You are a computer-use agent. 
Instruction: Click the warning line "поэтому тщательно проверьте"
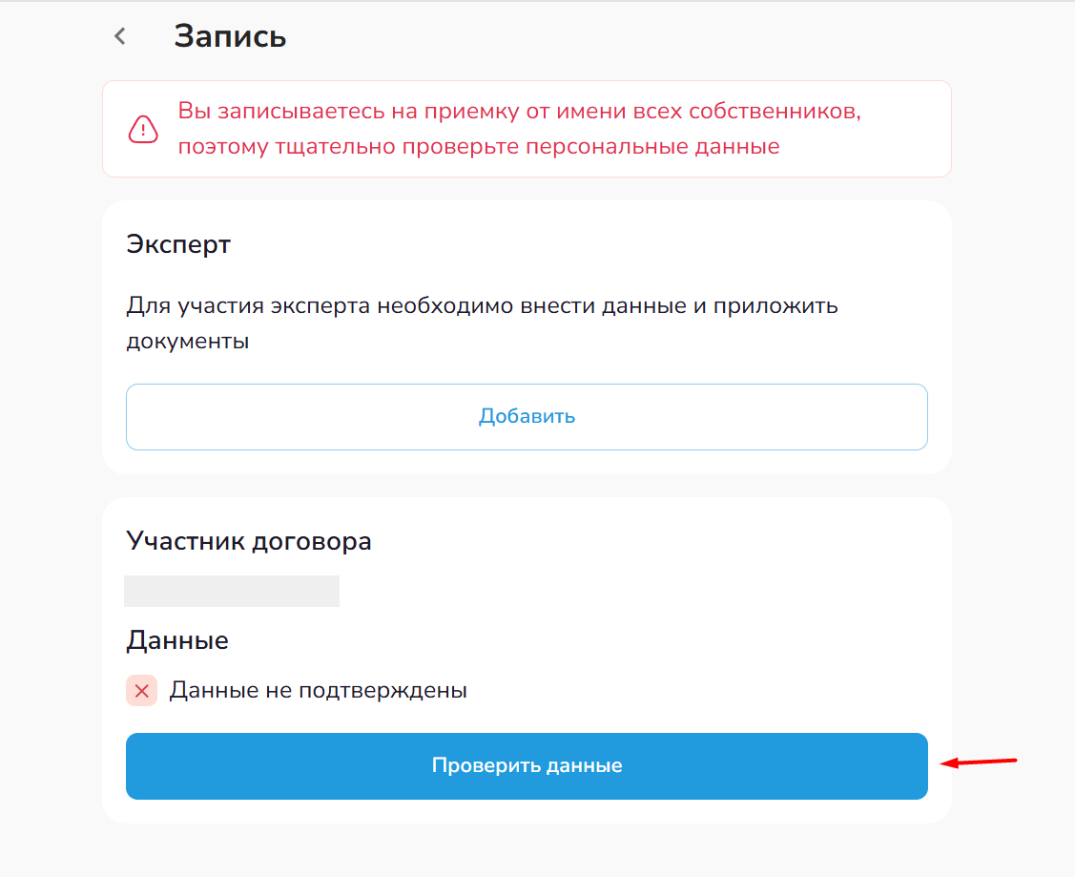(478, 147)
